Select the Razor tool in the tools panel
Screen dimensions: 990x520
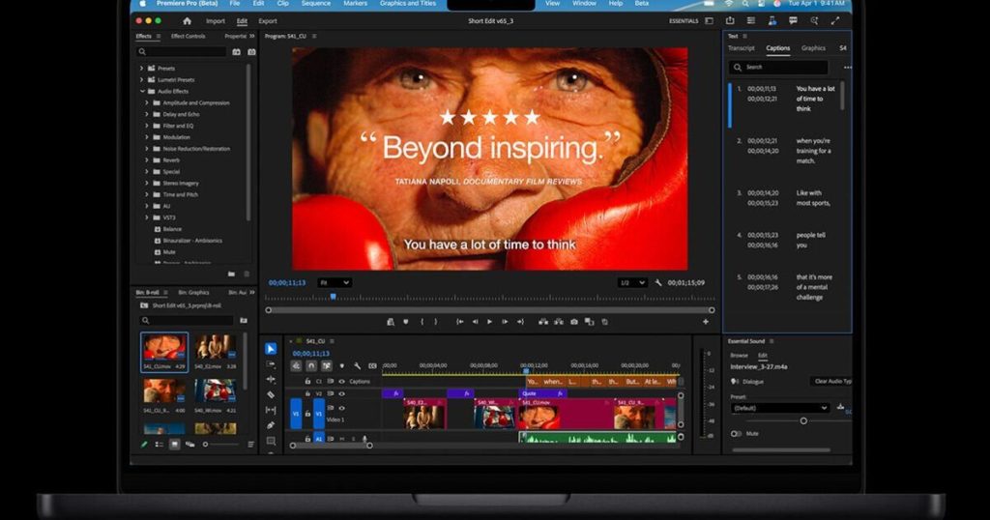pos(271,394)
